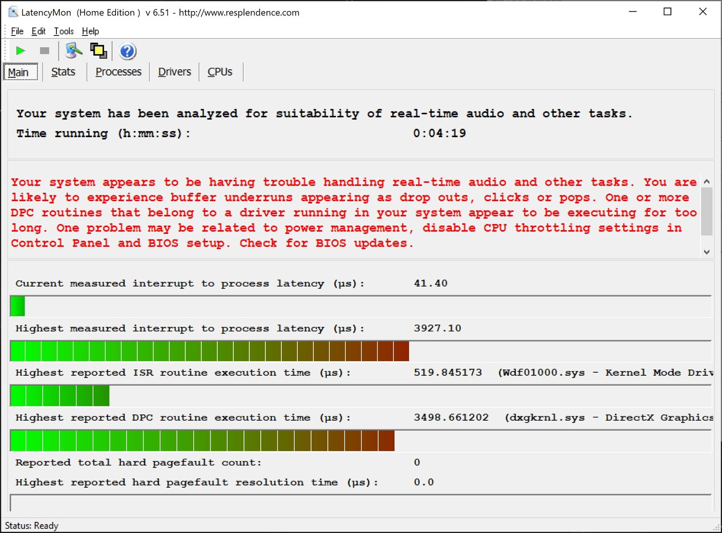The image size is (722, 533).
Task: Click 'Highest reported ISR routine execution time' label
Action: pos(183,373)
